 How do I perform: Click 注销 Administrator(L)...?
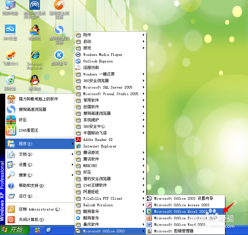point(40,209)
